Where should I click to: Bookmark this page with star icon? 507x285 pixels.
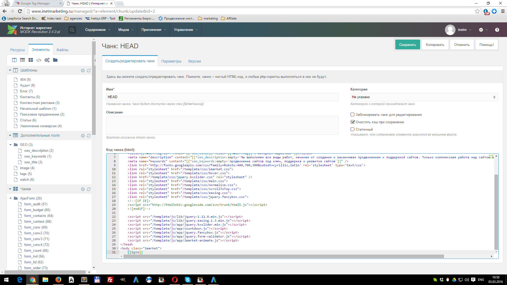coord(477,11)
